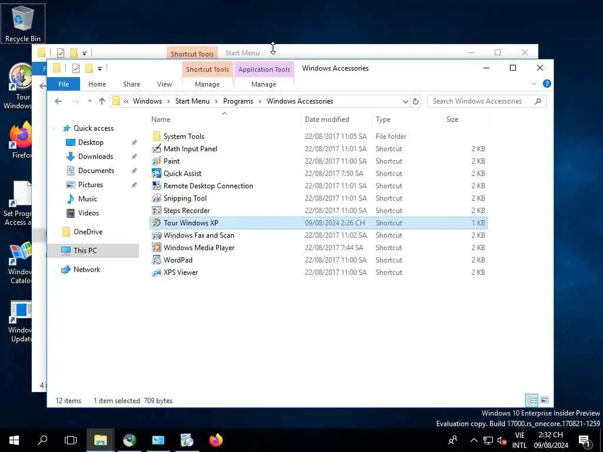Open the Home ribbon tab

[x=97, y=84]
